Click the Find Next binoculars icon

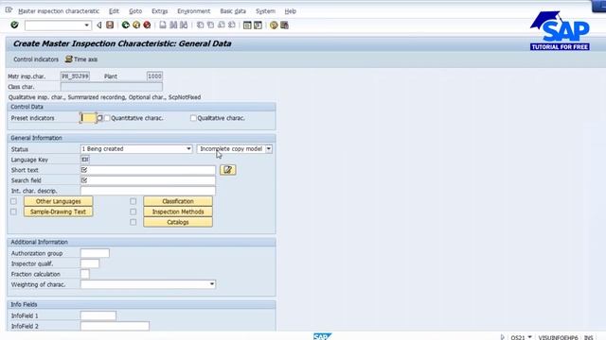tap(184, 25)
